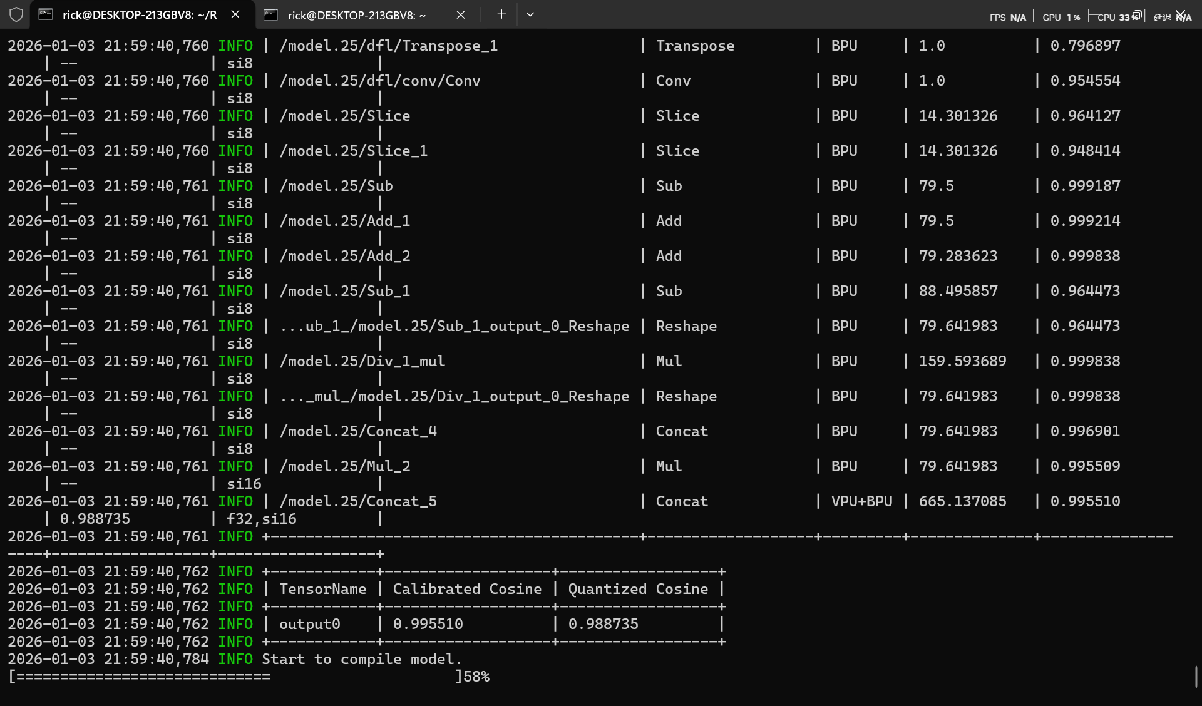The width and height of the screenshot is (1202, 706).
Task: Switch to the rick@DESKTOP-213GBV8: ~ tab
Action: coord(357,15)
